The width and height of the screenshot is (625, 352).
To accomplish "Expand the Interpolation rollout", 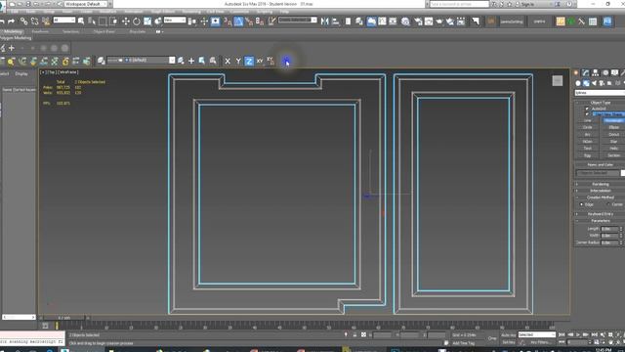I will coord(600,191).
